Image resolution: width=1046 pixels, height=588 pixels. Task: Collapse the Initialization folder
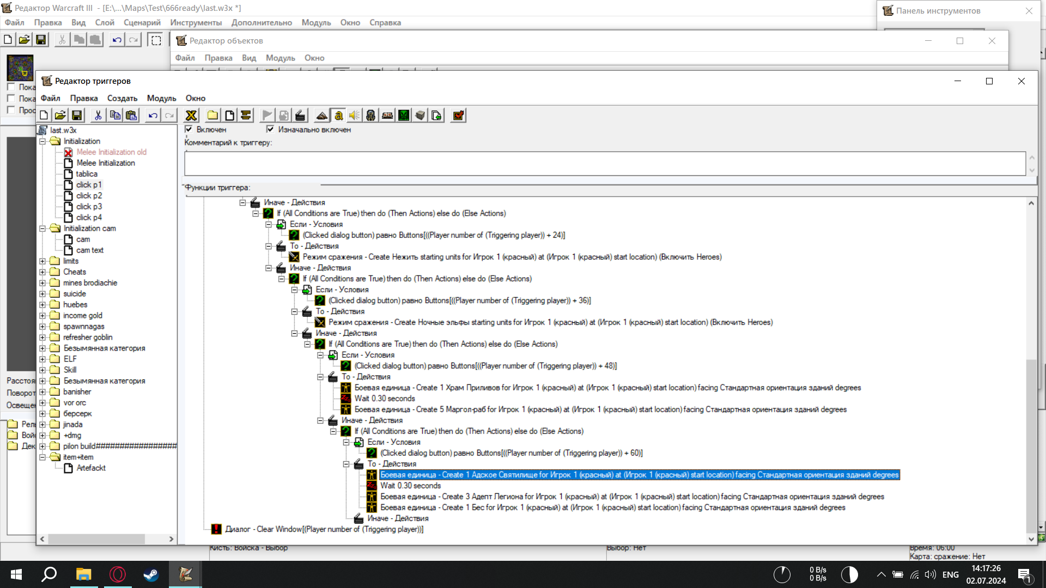(42, 142)
